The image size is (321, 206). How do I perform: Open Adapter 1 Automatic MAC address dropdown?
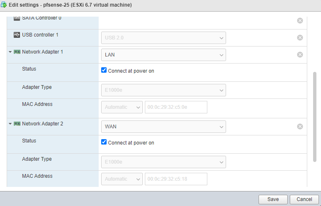tap(122, 107)
